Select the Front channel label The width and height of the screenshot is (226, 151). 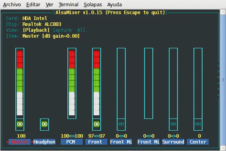[x=96, y=142]
